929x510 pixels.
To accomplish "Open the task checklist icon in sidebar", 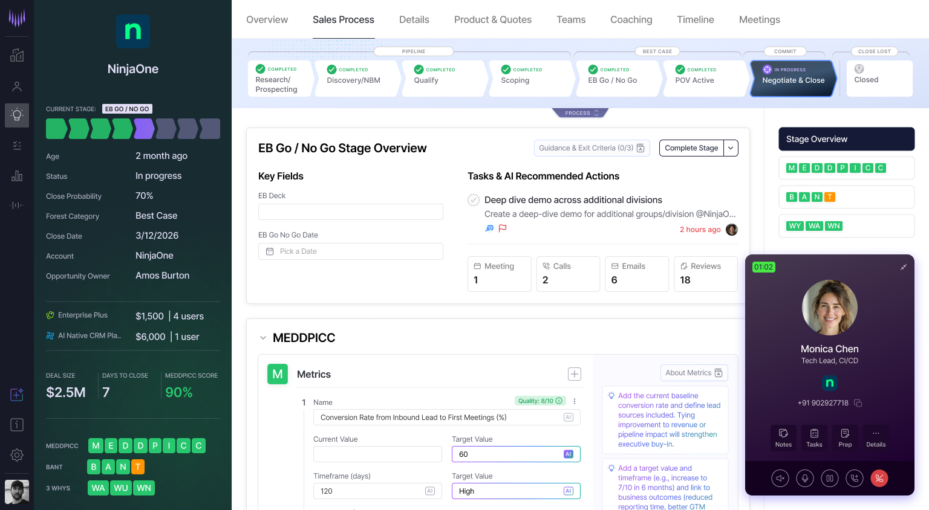I will tap(17, 145).
